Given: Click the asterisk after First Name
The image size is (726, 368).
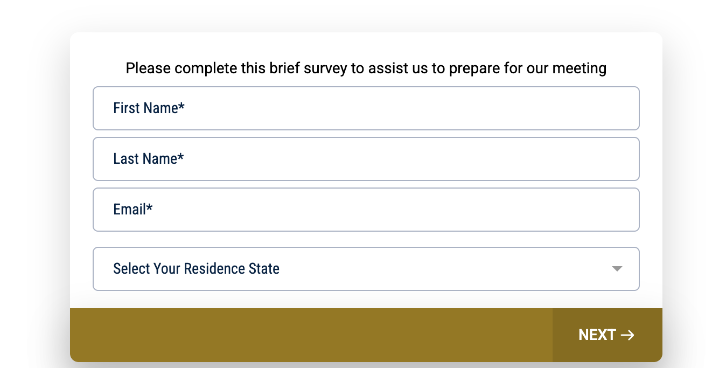Looking at the screenshot, I should (181, 106).
